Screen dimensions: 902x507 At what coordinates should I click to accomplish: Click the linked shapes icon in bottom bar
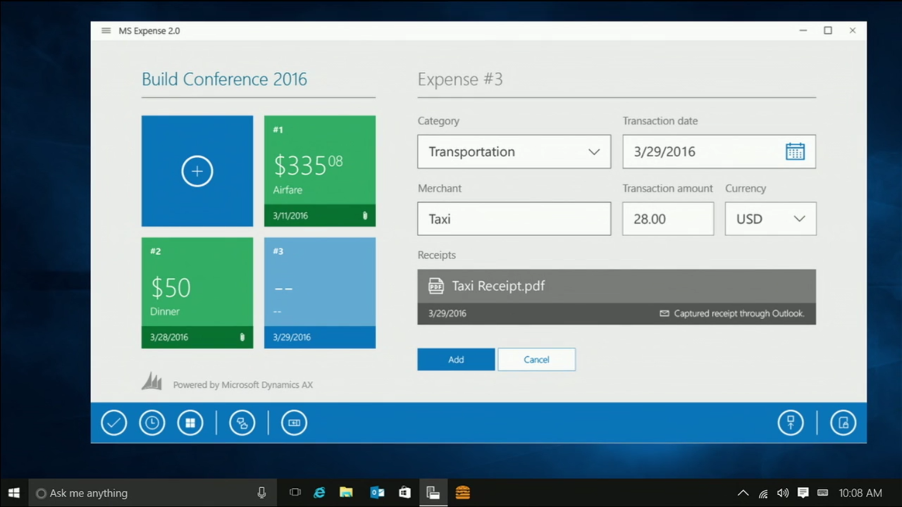click(242, 423)
